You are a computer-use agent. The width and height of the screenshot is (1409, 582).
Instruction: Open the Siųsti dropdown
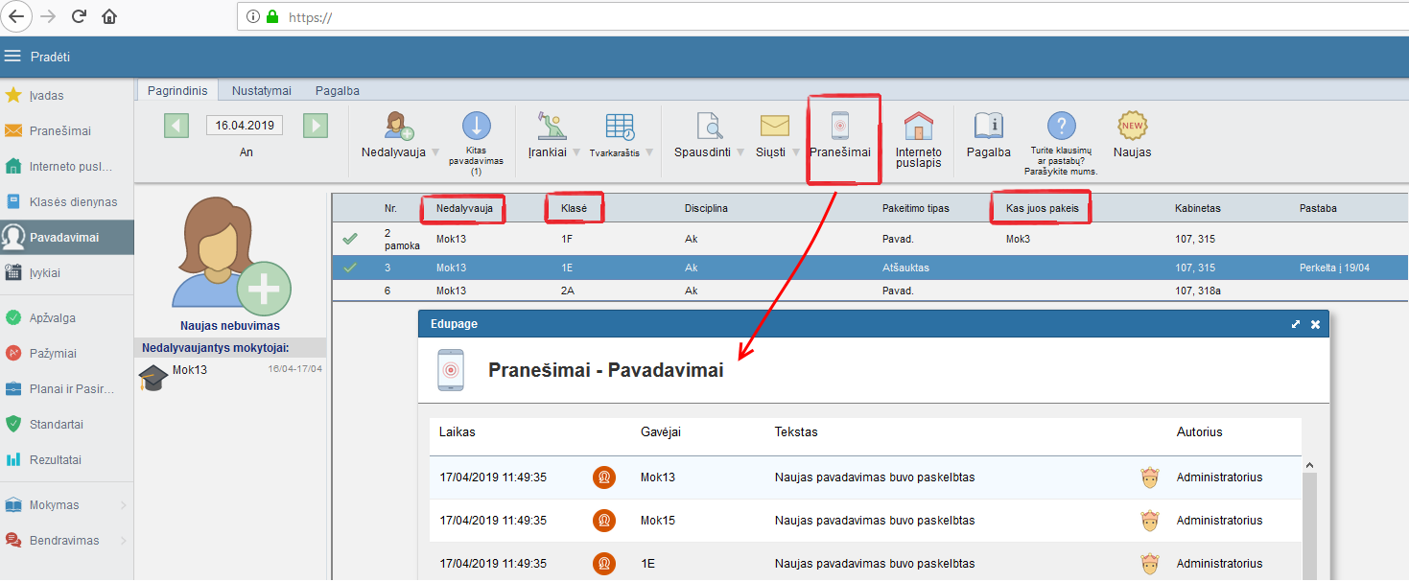click(x=796, y=152)
